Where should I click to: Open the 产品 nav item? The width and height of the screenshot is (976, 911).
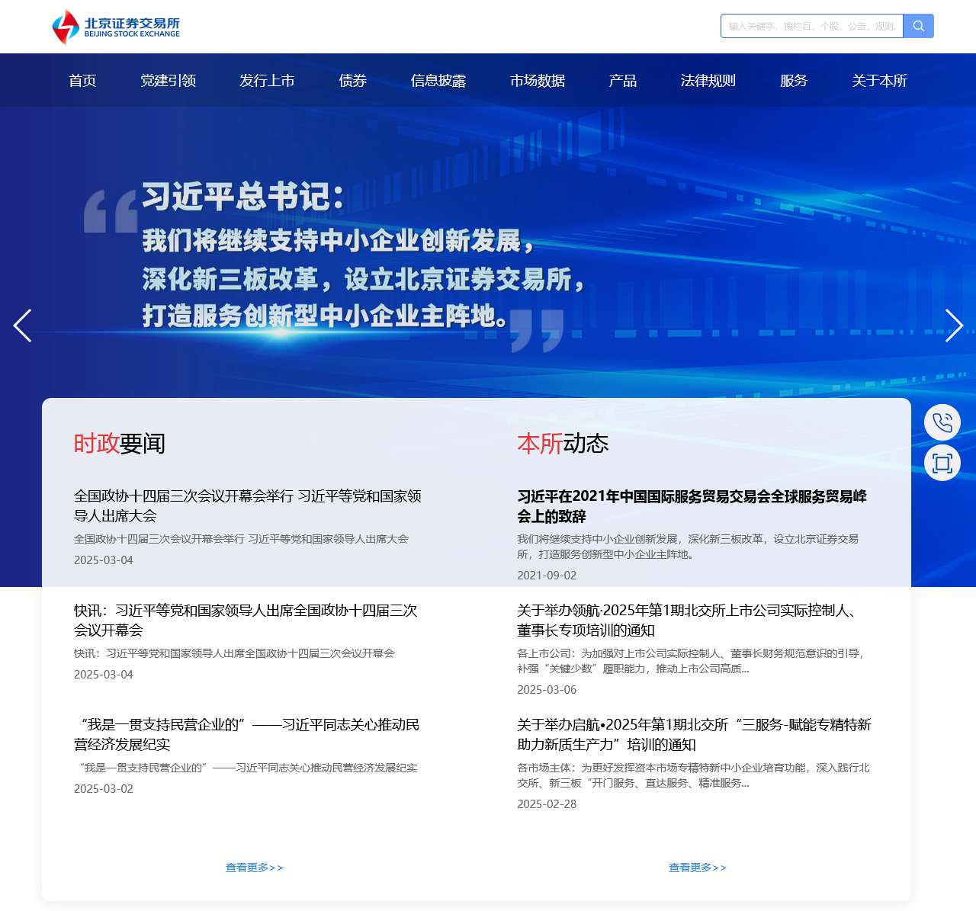[x=623, y=81]
